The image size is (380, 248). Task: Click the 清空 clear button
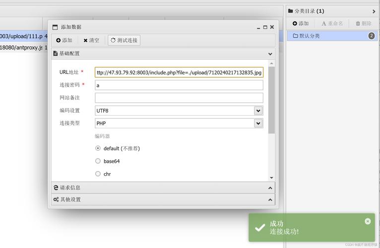click(91, 40)
